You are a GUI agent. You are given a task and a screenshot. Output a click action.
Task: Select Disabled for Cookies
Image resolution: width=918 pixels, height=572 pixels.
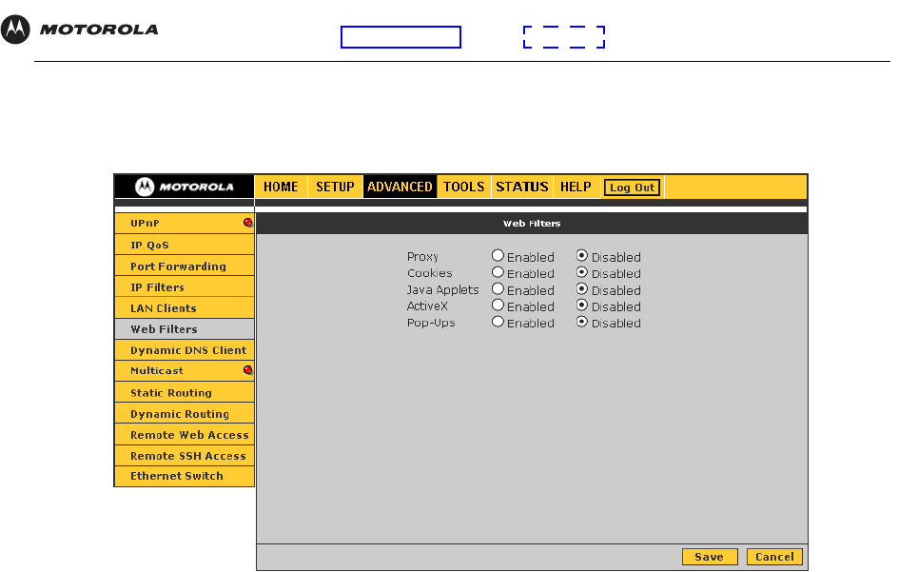pyautogui.click(x=582, y=272)
